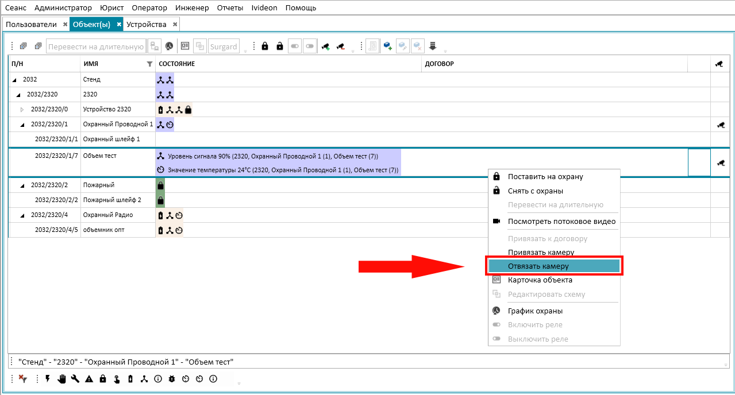Click the expand all tree toolbar icon

(x=24, y=47)
